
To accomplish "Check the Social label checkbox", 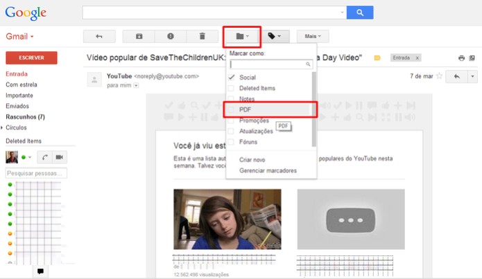I will click(x=231, y=78).
